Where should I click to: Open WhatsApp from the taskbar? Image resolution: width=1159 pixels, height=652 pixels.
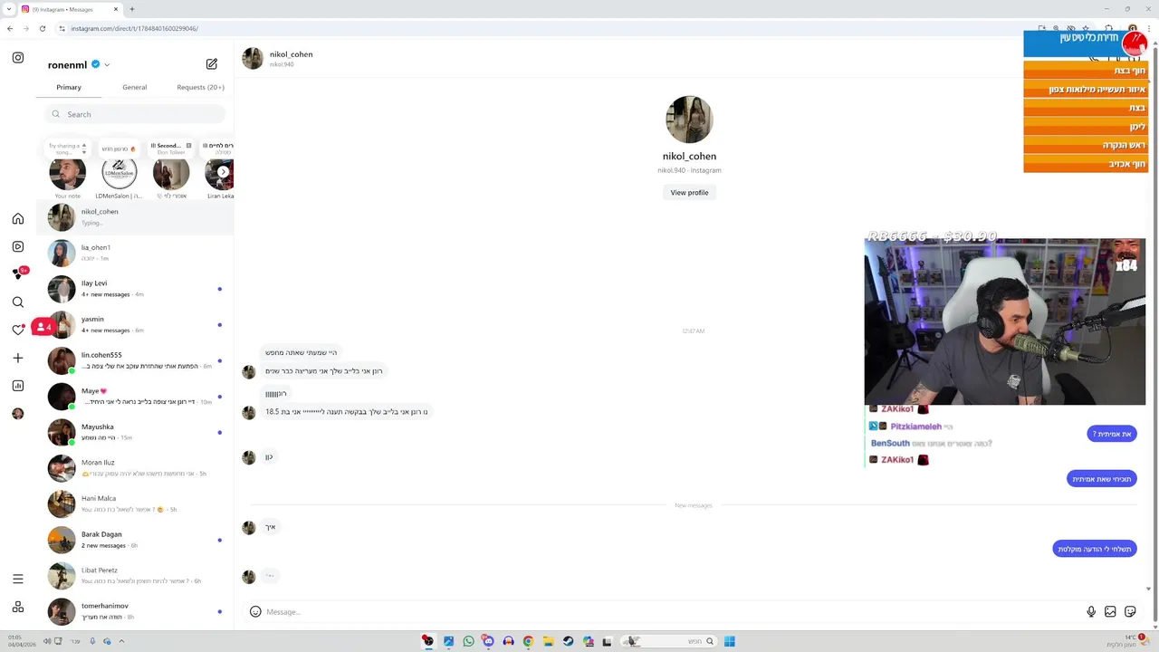(x=468, y=641)
